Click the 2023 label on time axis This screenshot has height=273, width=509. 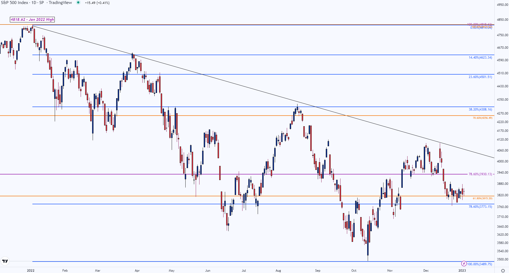(462, 271)
